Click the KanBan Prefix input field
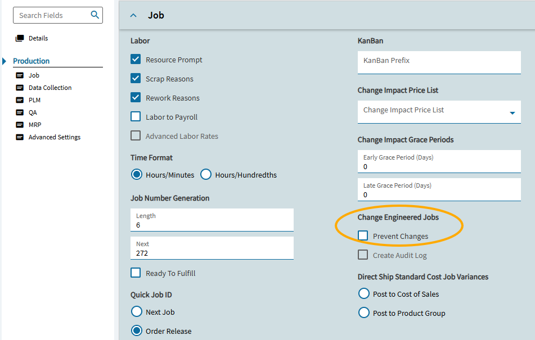 tap(439, 61)
